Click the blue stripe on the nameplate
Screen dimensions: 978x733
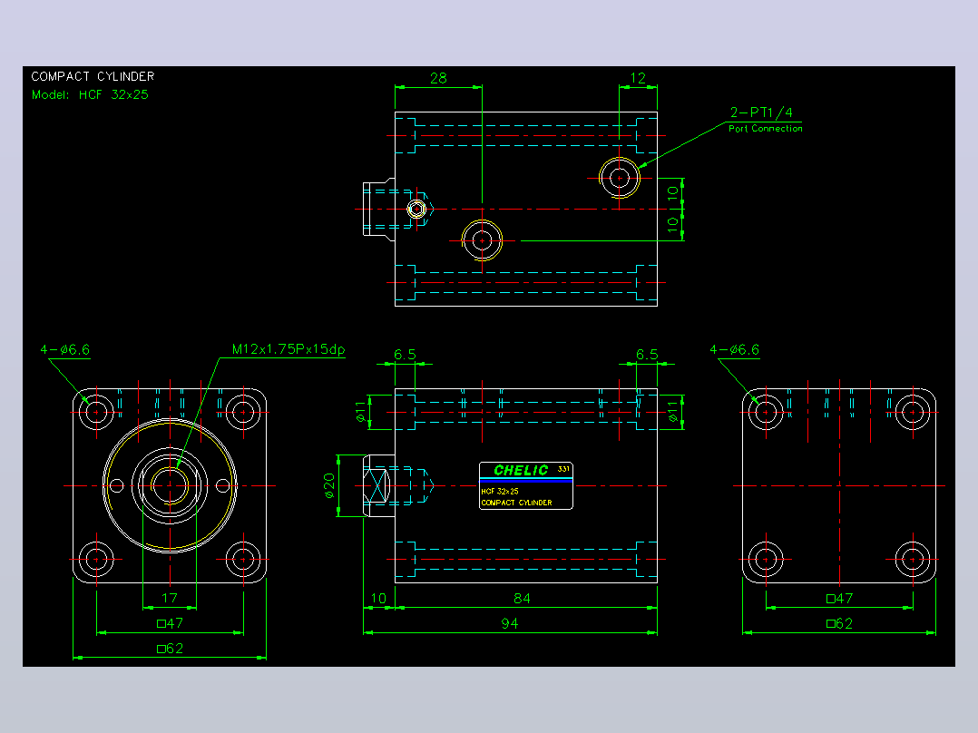[x=526, y=481]
